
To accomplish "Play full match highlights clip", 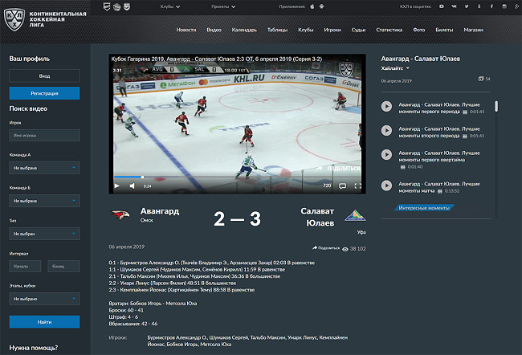I will (x=386, y=186).
